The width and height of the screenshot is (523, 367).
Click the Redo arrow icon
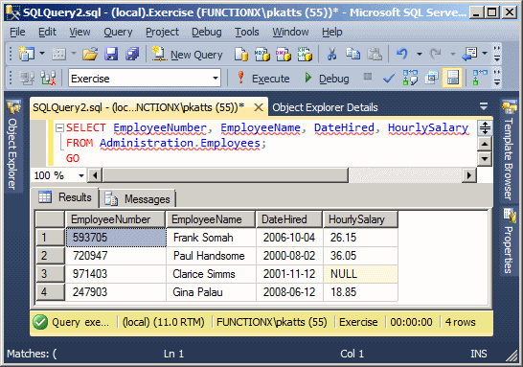pos(435,54)
